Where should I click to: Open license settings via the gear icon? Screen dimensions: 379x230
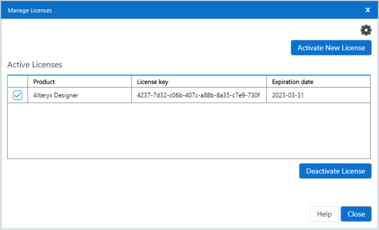pos(366,30)
